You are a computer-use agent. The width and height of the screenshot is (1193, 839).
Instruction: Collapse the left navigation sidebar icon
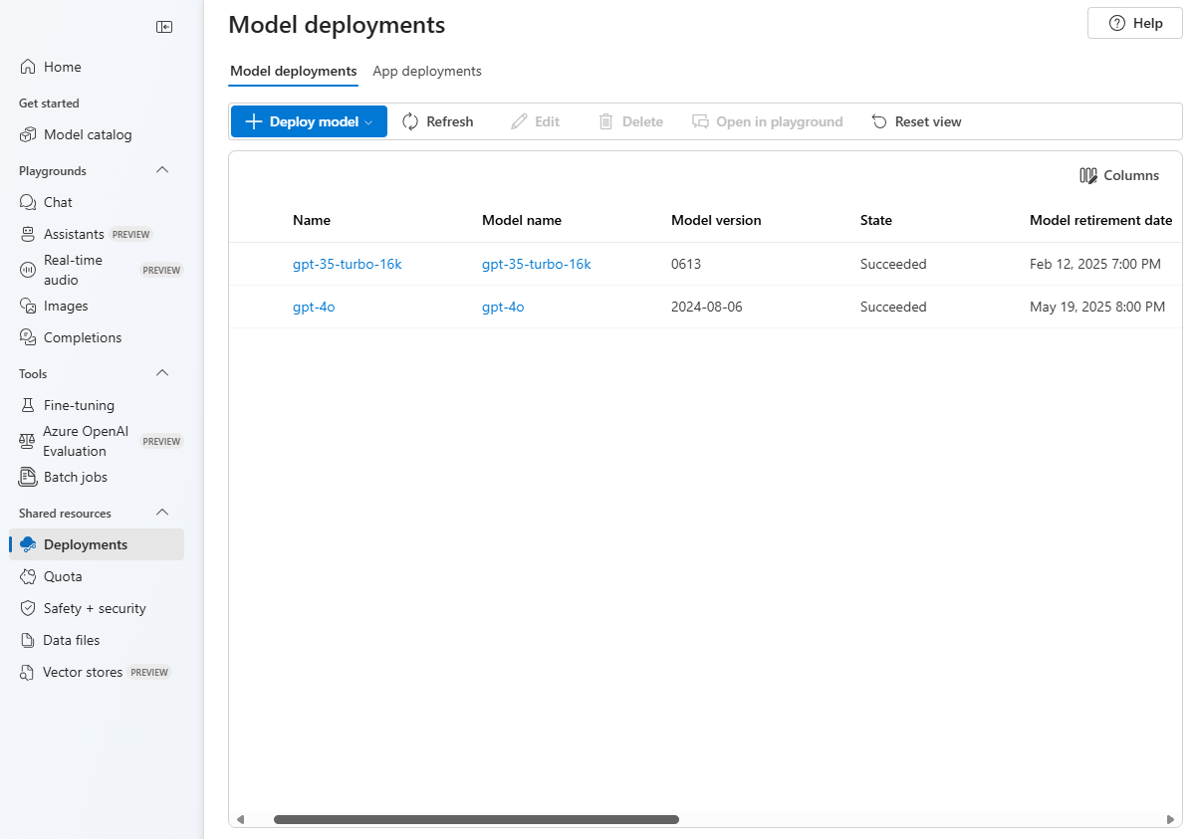click(164, 27)
